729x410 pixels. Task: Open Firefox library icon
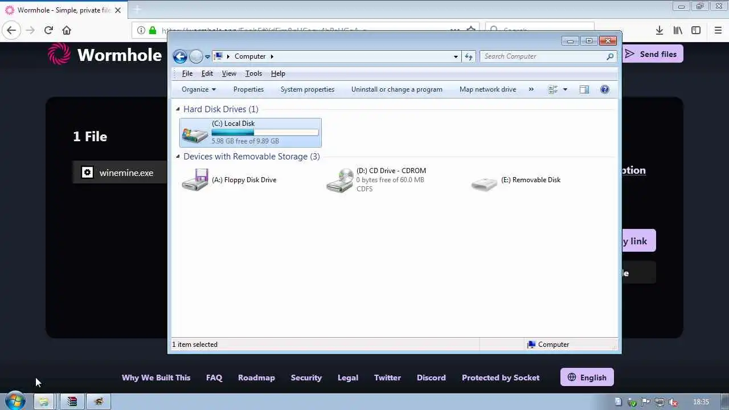coord(678,30)
